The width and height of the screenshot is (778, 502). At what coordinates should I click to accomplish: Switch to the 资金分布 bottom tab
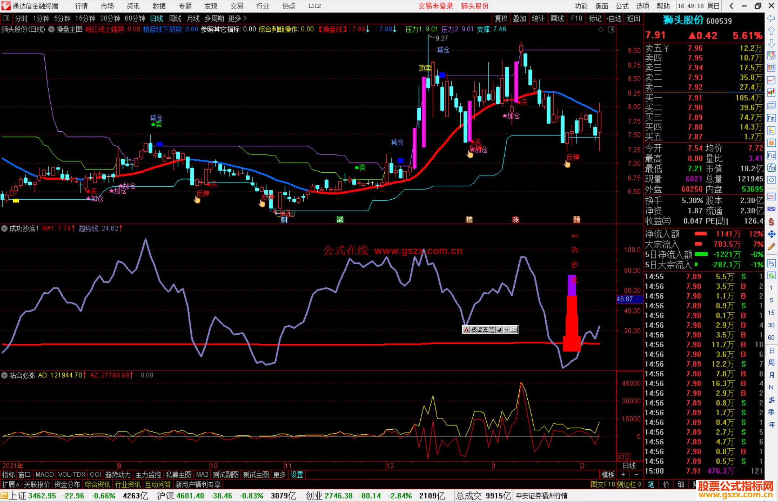click(x=67, y=484)
